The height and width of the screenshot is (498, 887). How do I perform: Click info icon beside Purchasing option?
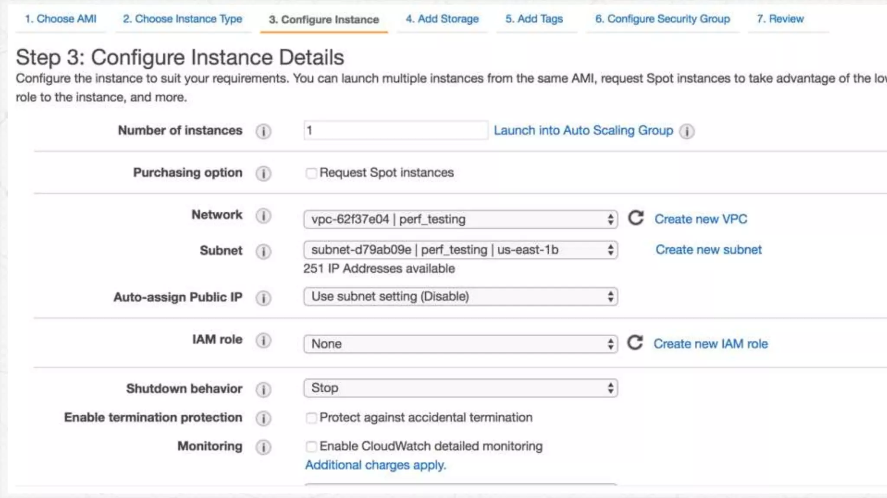pyautogui.click(x=263, y=173)
